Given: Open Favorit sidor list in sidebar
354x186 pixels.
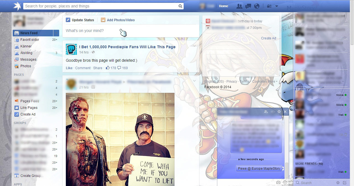Looking at the screenshot, I should pos(30,40).
